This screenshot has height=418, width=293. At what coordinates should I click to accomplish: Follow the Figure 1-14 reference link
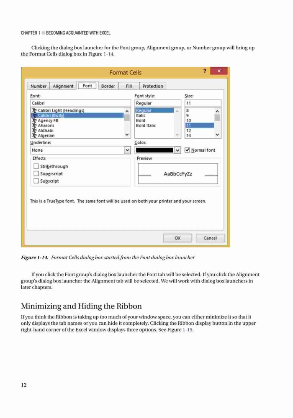tap(108, 54)
